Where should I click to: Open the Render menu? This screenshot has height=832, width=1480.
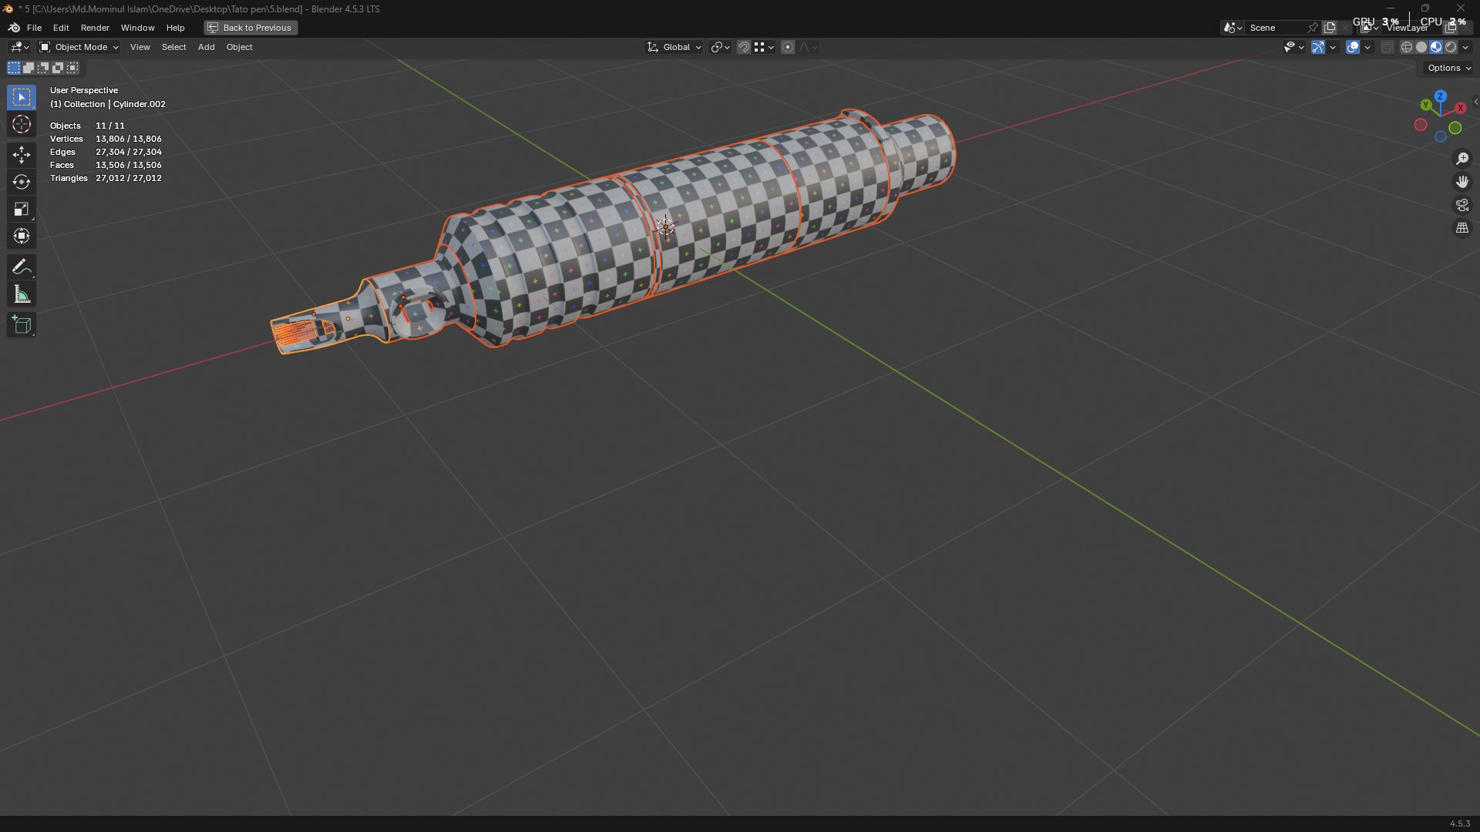point(95,28)
